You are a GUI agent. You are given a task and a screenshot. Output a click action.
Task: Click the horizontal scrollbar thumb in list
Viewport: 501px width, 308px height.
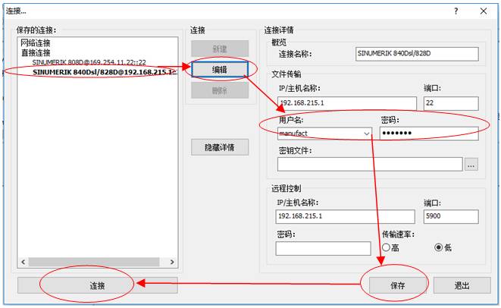click(x=94, y=262)
